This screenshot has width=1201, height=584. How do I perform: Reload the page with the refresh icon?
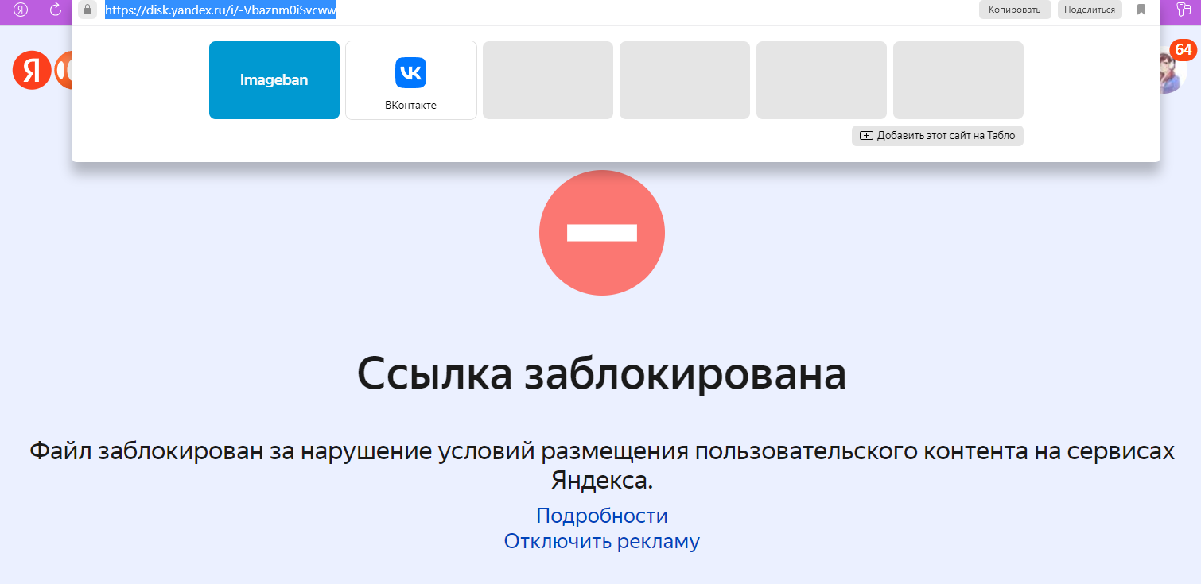pyautogui.click(x=56, y=10)
